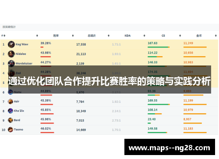
Task: Sort by the # rank column arrow
Action: tap(4, 36)
